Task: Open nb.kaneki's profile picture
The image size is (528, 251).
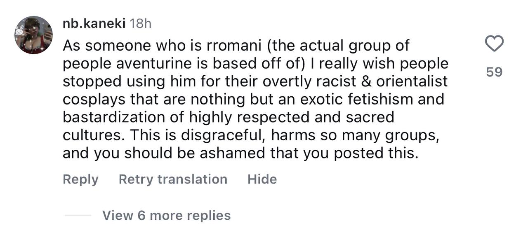Action: tap(33, 35)
